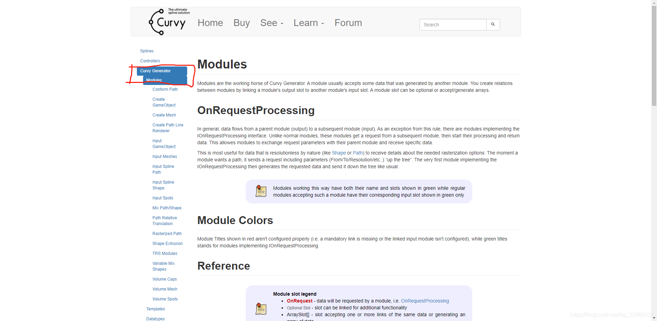Open TRS Modules page

pyautogui.click(x=165, y=254)
